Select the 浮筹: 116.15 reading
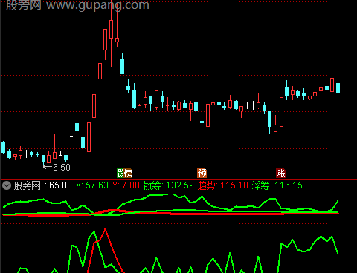 coord(277,185)
